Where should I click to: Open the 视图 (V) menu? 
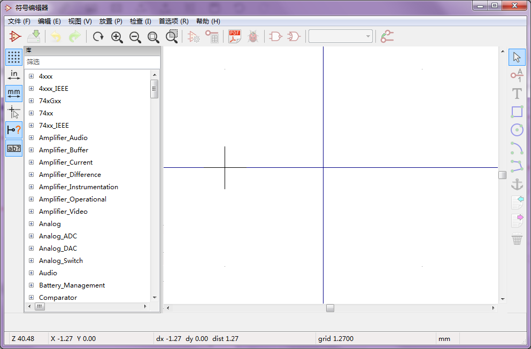(80, 21)
